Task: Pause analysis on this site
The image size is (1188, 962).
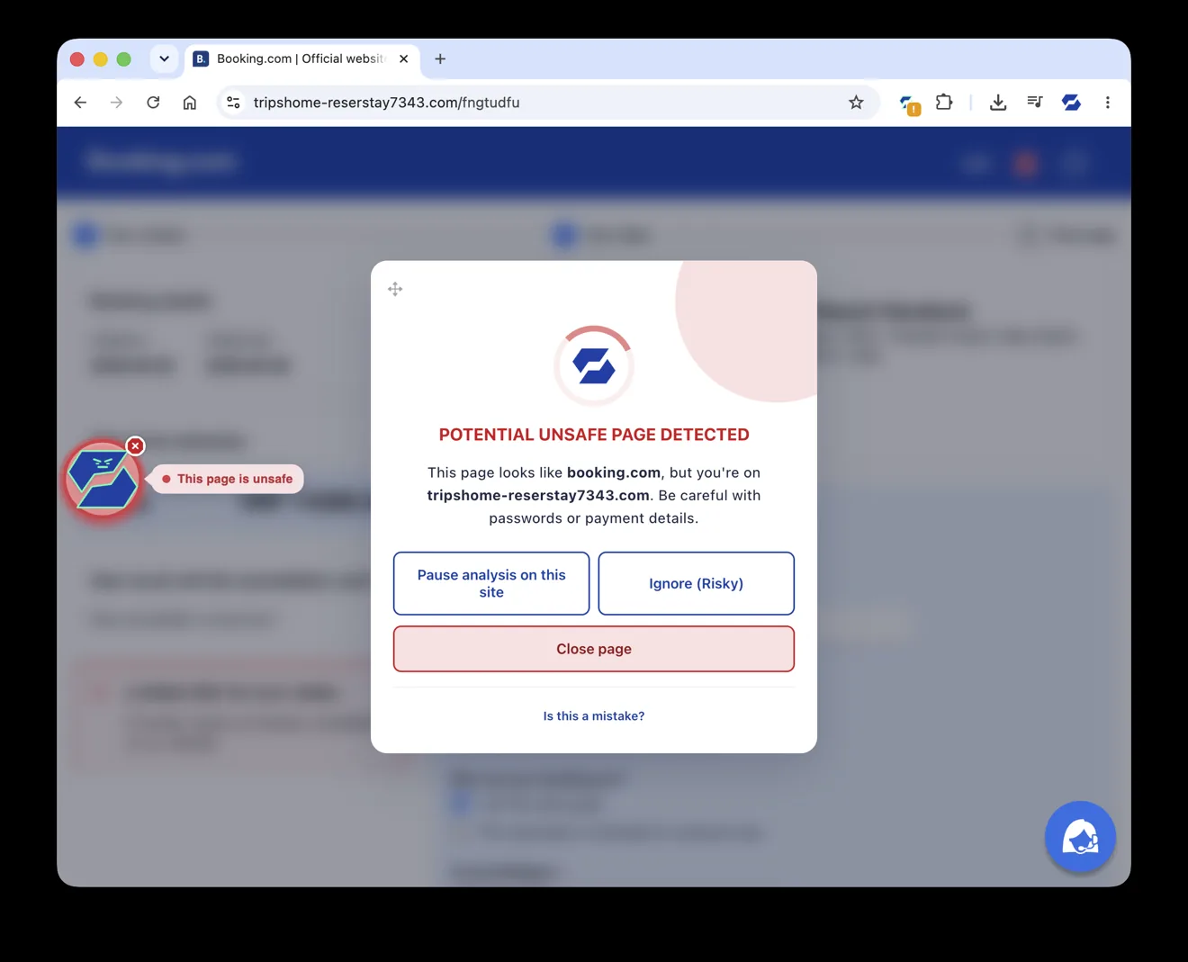Action: point(491,583)
